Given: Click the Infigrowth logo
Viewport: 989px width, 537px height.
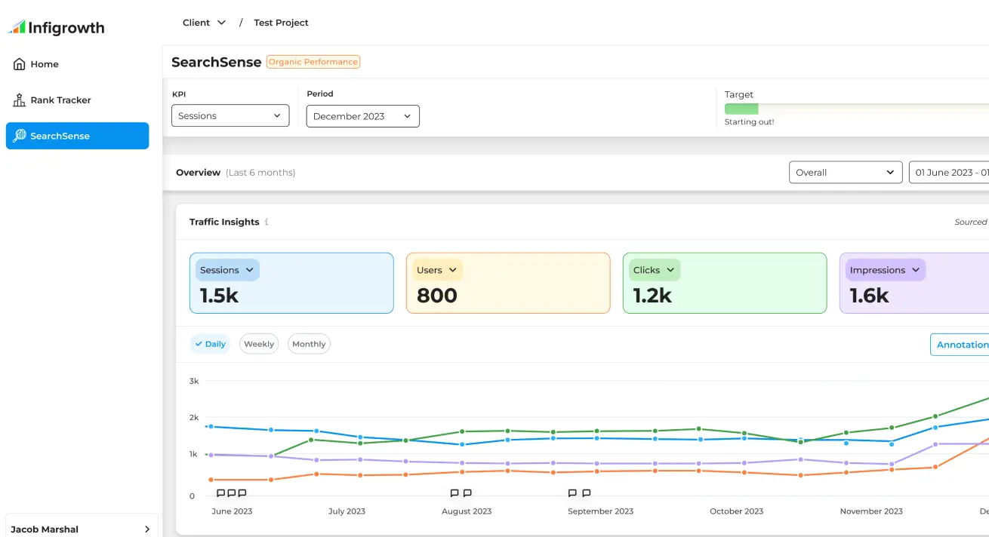Looking at the screenshot, I should 57,28.
